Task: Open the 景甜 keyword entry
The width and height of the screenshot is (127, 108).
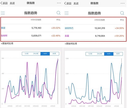Action: coord(3,28)
